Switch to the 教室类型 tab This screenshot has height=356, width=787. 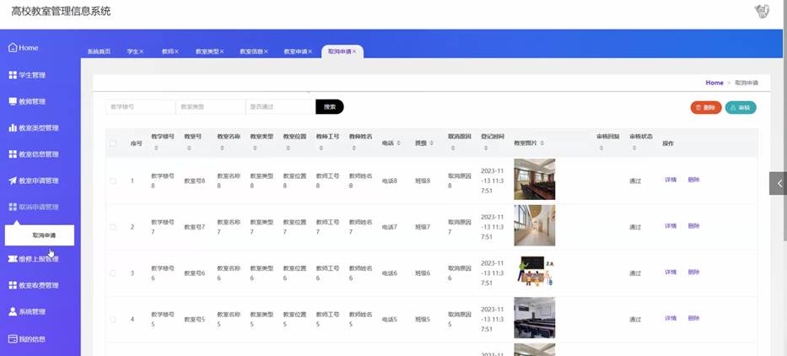[207, 51]
